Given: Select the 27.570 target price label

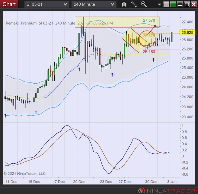Looking at the screenshot, I should 149,20.
